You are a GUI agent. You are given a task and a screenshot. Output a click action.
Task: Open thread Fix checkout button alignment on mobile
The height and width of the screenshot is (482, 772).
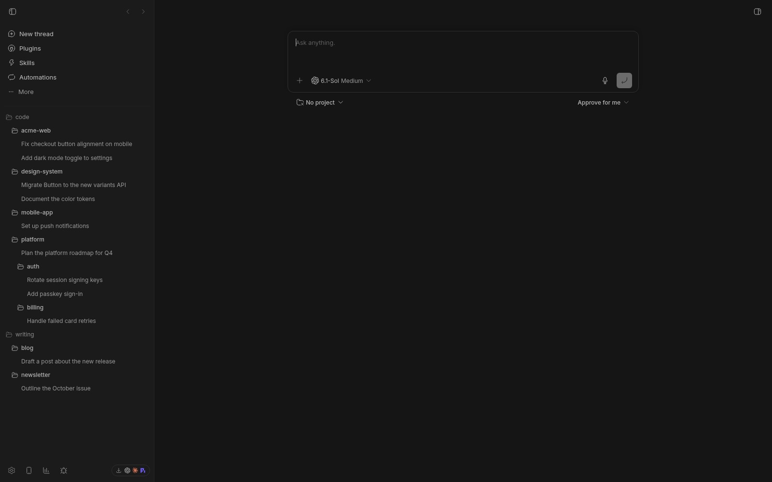tap(77, 144)
